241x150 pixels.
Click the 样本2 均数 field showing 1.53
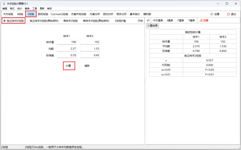pyautogui.click(x=90, y=49)
